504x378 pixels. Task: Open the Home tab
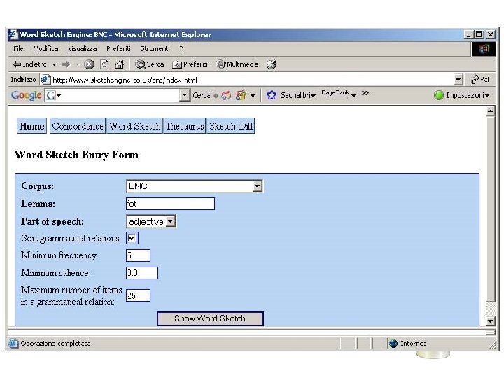tap(31, 126)
